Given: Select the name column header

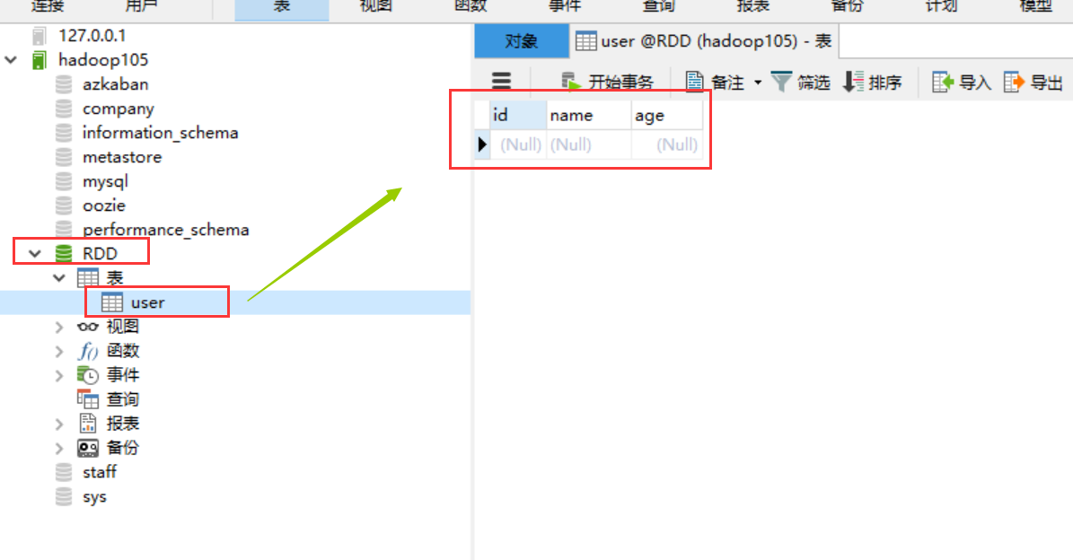Looking at the screenshot, I should click(x=588, y=115).
